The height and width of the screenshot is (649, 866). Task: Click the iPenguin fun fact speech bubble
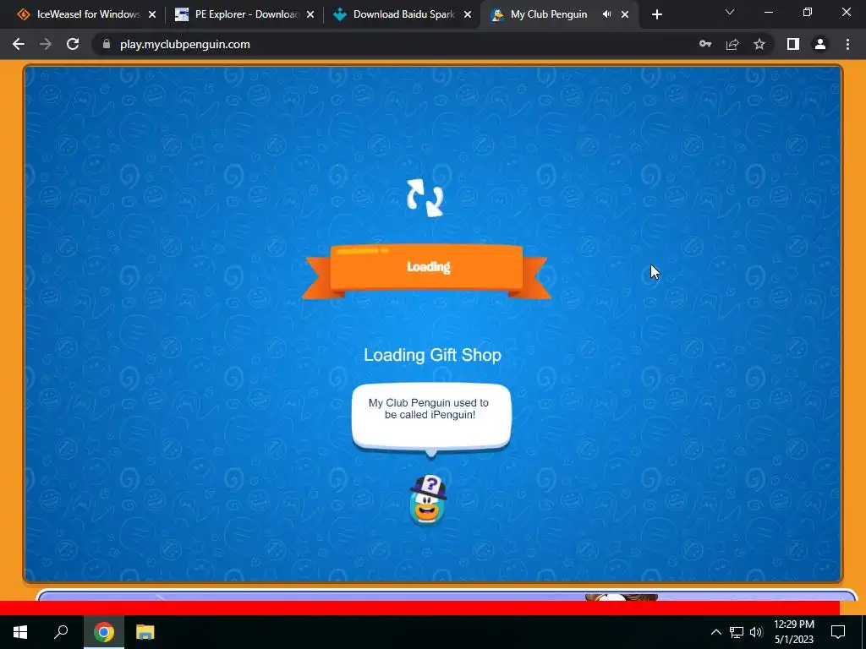[431, 417]
